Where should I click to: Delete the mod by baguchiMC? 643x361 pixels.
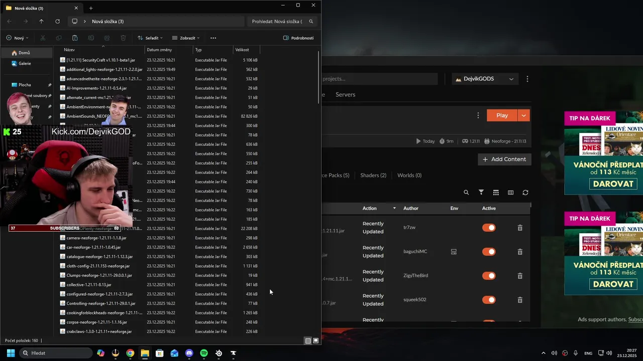[520, 252]
